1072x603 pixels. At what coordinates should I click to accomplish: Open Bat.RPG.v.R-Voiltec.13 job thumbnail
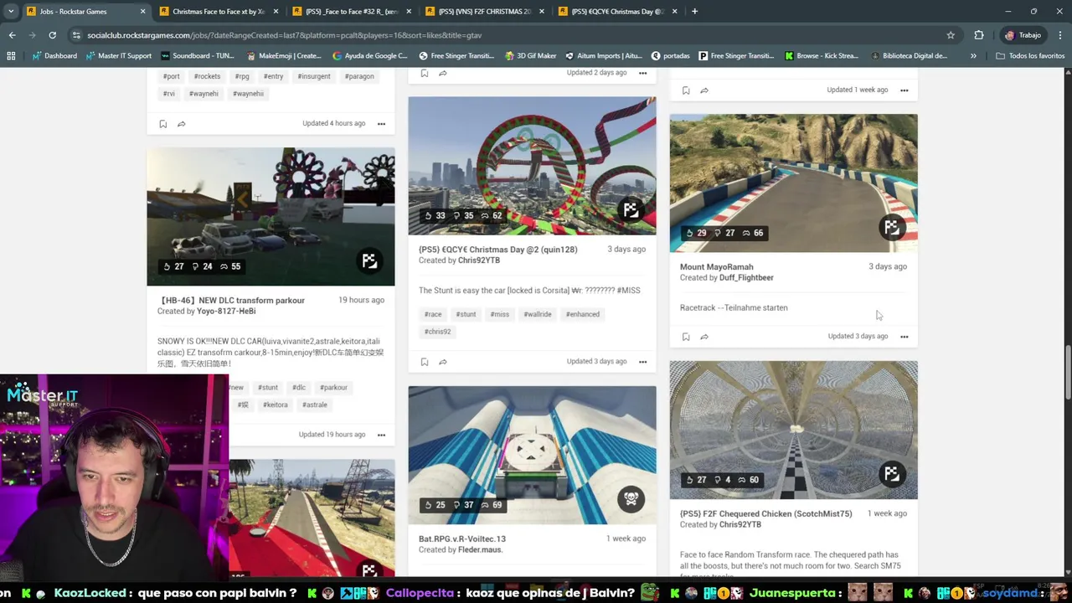[x=532, y=455]
